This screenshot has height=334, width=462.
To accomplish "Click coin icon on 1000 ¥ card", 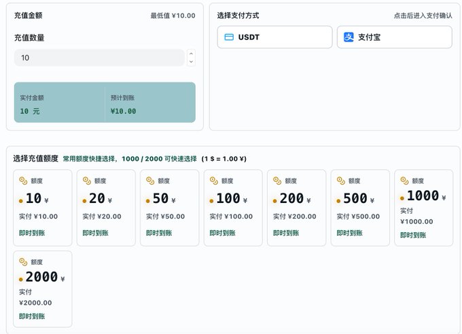I will [x=404, y=181].
